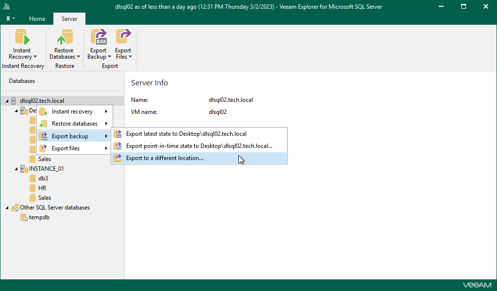The height and width of the screenshot is (291, 497).
Task: Open Restore databases submenu arrow
Action: 106,124
